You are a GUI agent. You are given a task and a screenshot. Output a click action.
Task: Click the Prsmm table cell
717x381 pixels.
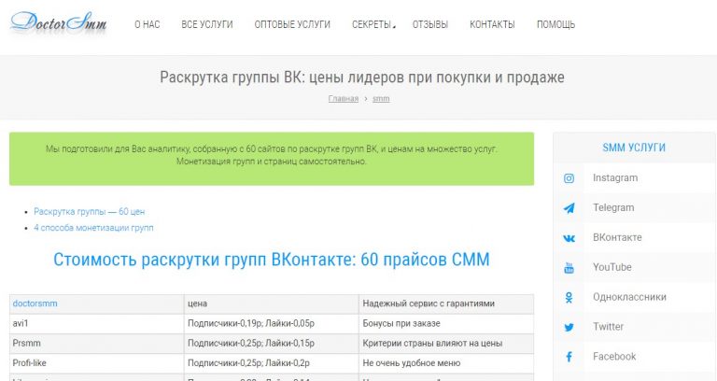tap(96, 343)
